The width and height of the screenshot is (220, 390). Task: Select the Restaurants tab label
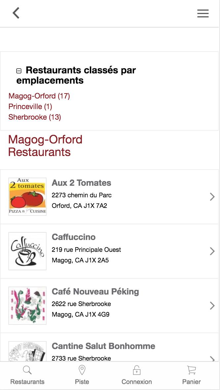(27, 382)
